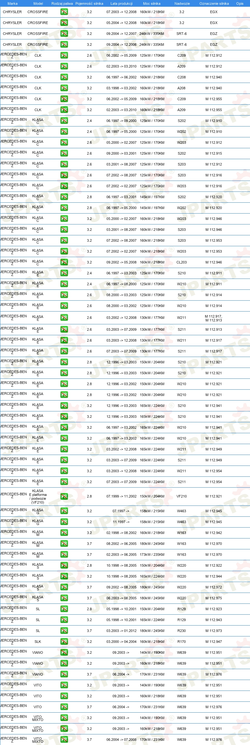Select the PB icon in the CLK A209 M 112.955 row
Screen dimensions: 250x745
pos(64,110)
